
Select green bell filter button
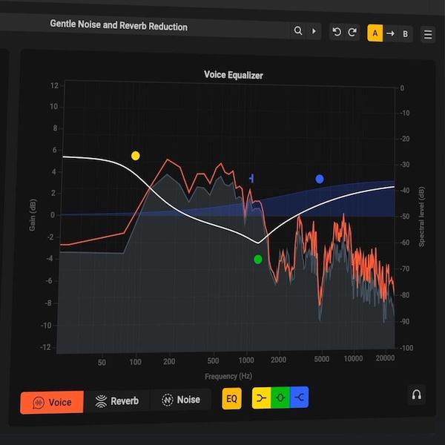pyautogui.click(x=280, y=398)
